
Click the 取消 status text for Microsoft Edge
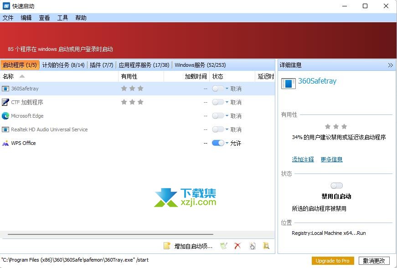point(236,116)
